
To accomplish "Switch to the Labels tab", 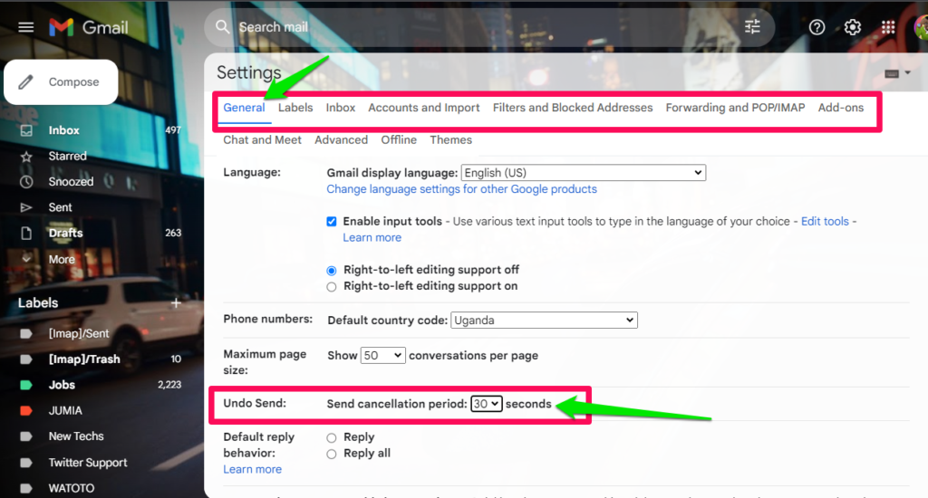I will (295, 108).
